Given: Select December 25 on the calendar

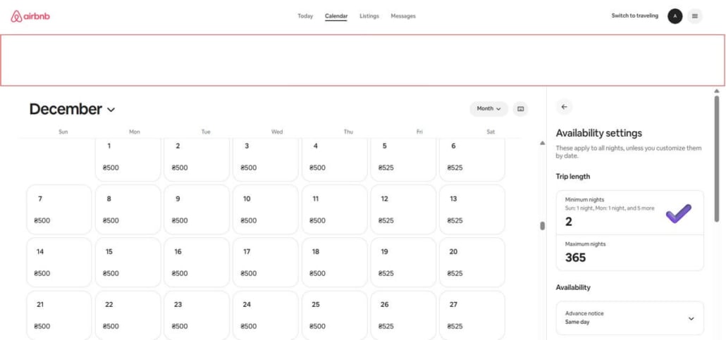Looking at the screenshot, I should pos(335,315).
